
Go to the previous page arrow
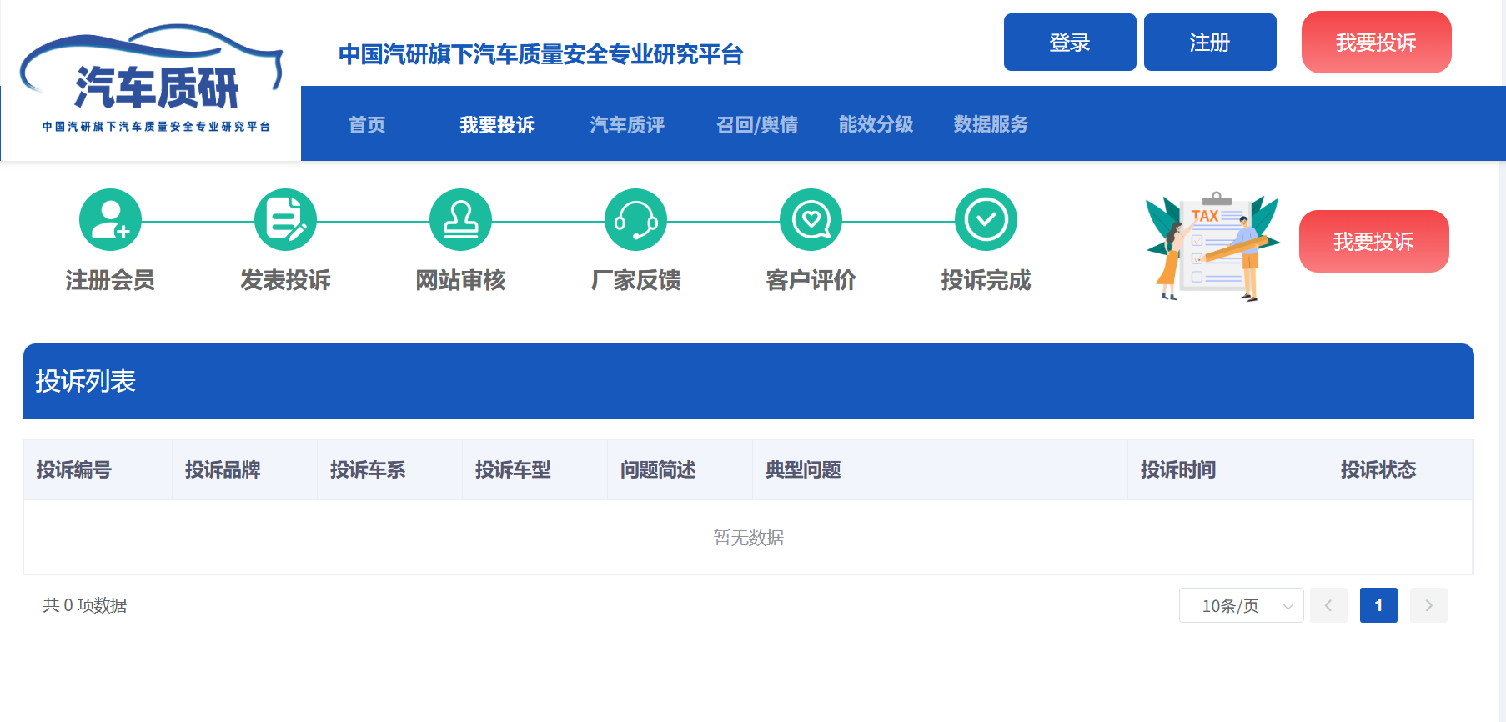point(1328,605)
